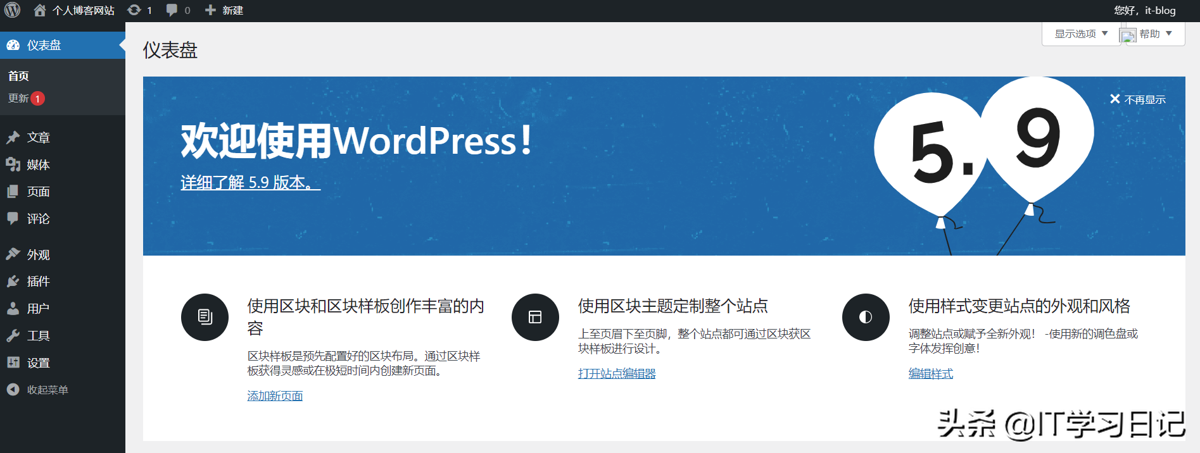Click the 收起菜单 collapse arrow icon
This screenshot has width=1200, height=453.
pos(13,390)
